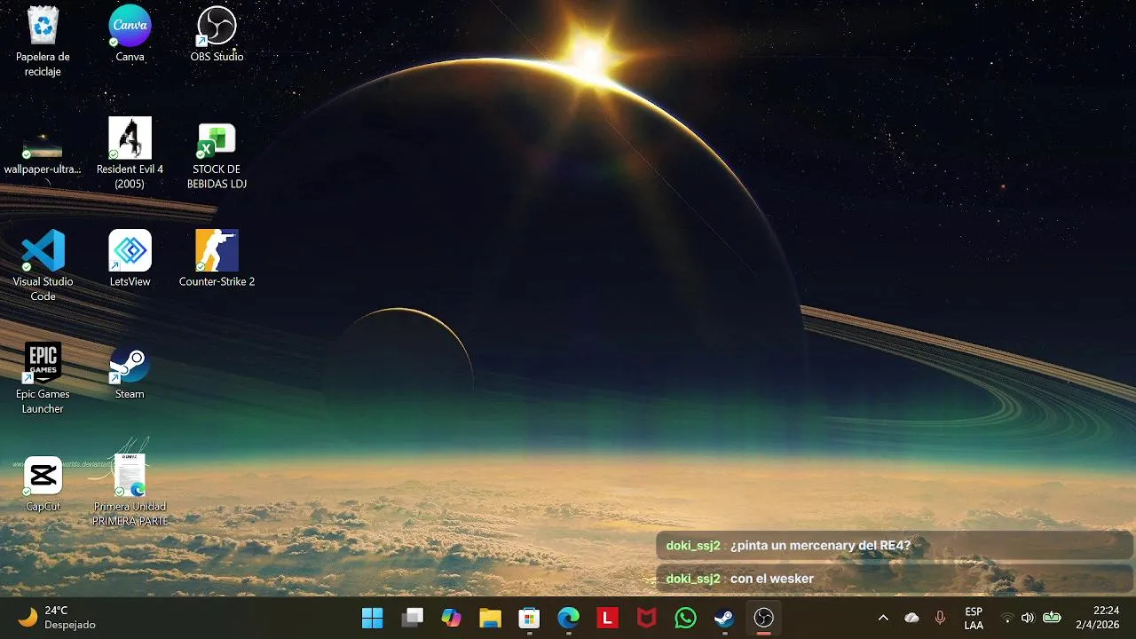Select the Counter-Strike 2 desktop icon
Image resolution: width=1136 pixels, height=639 pixels.
[x=217, y=259]
